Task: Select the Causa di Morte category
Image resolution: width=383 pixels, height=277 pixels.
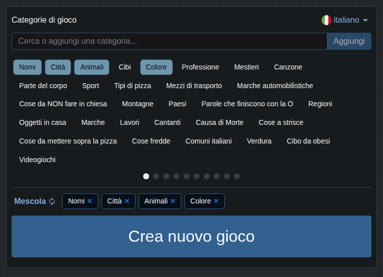Action: pos(220,122)
